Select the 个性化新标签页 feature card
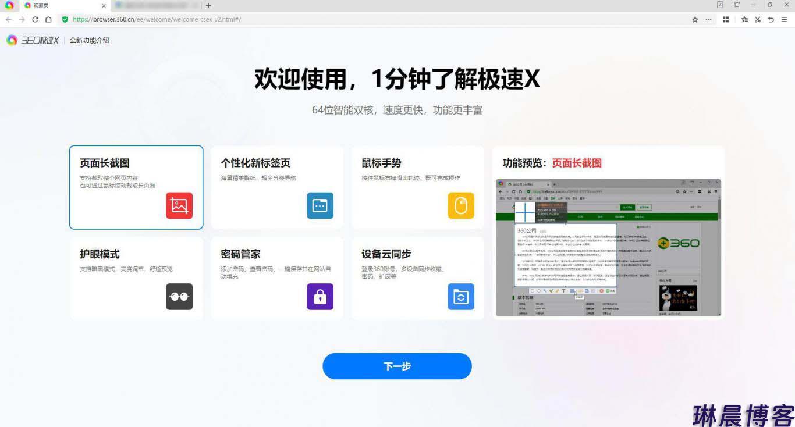 [277, 187]
